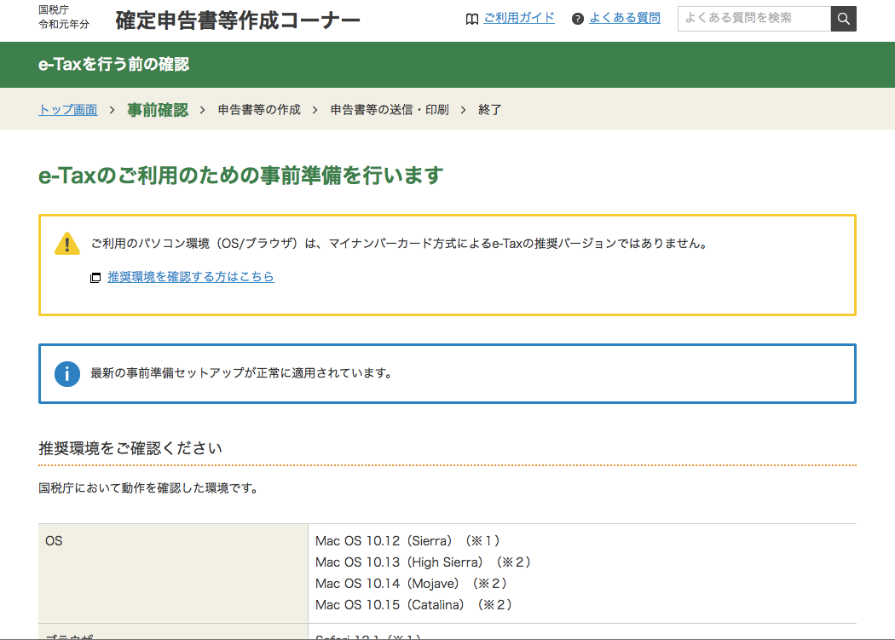Open the よくある質問 help page
Image resolution: width=895 pixels, height=640 pixels.
pos(625,17)
